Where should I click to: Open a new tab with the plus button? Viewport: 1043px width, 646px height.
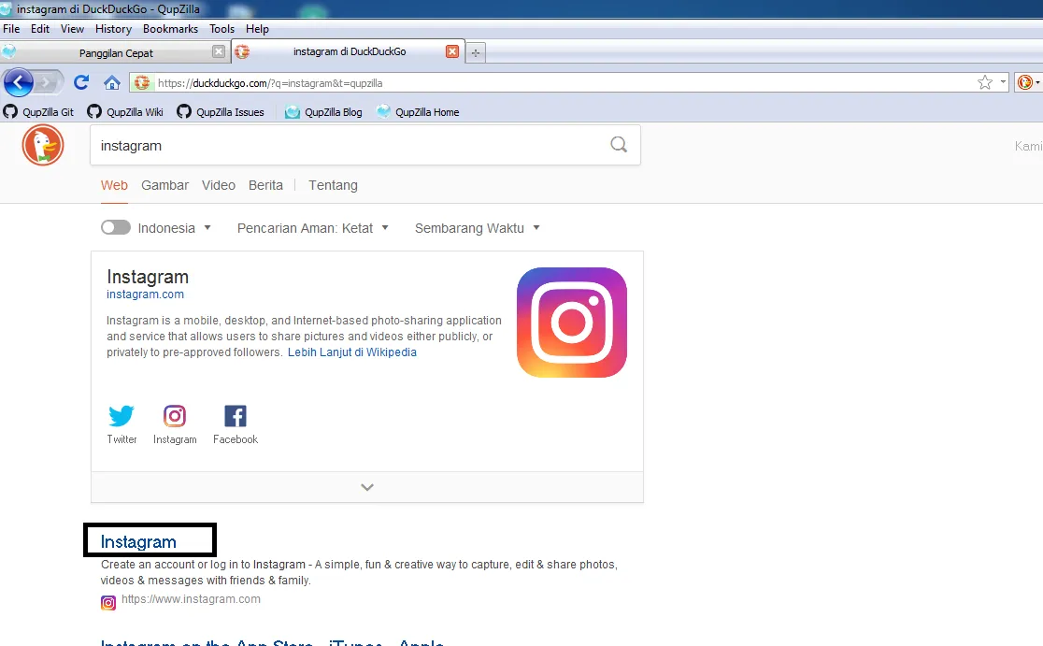pyautogui.click(x=476, y=52)
